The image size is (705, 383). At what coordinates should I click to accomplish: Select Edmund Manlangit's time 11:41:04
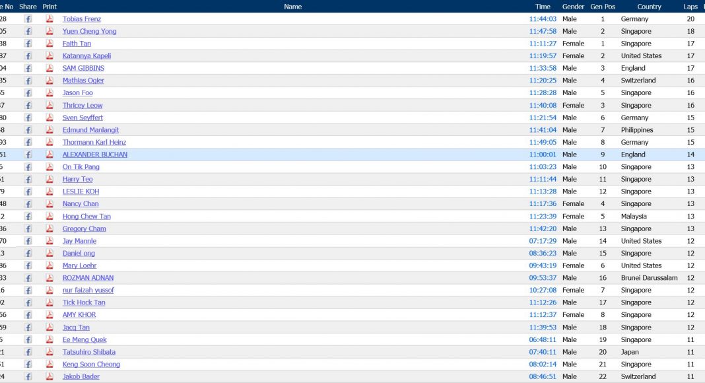pos(543,130)
